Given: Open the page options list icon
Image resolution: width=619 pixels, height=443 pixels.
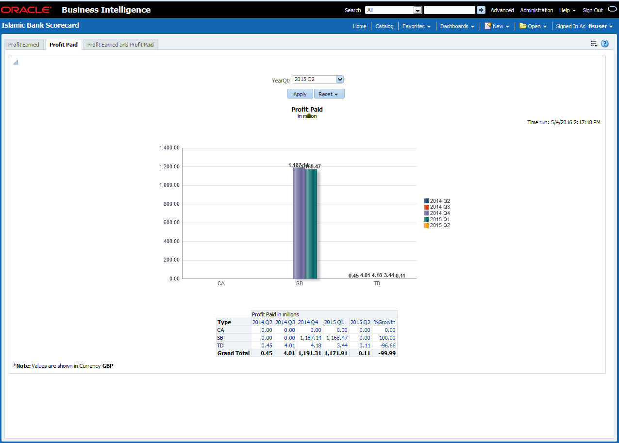Looking at the screenshot, I should pos(594,44).
